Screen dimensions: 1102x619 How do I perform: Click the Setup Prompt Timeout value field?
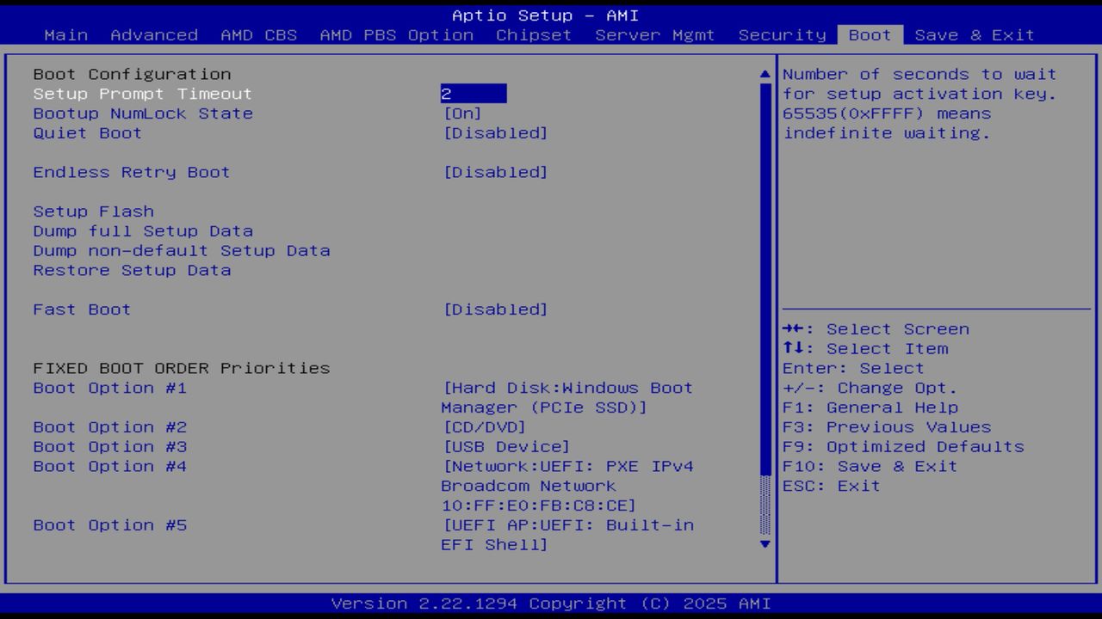pyautogui.click(x=474, y=93)
